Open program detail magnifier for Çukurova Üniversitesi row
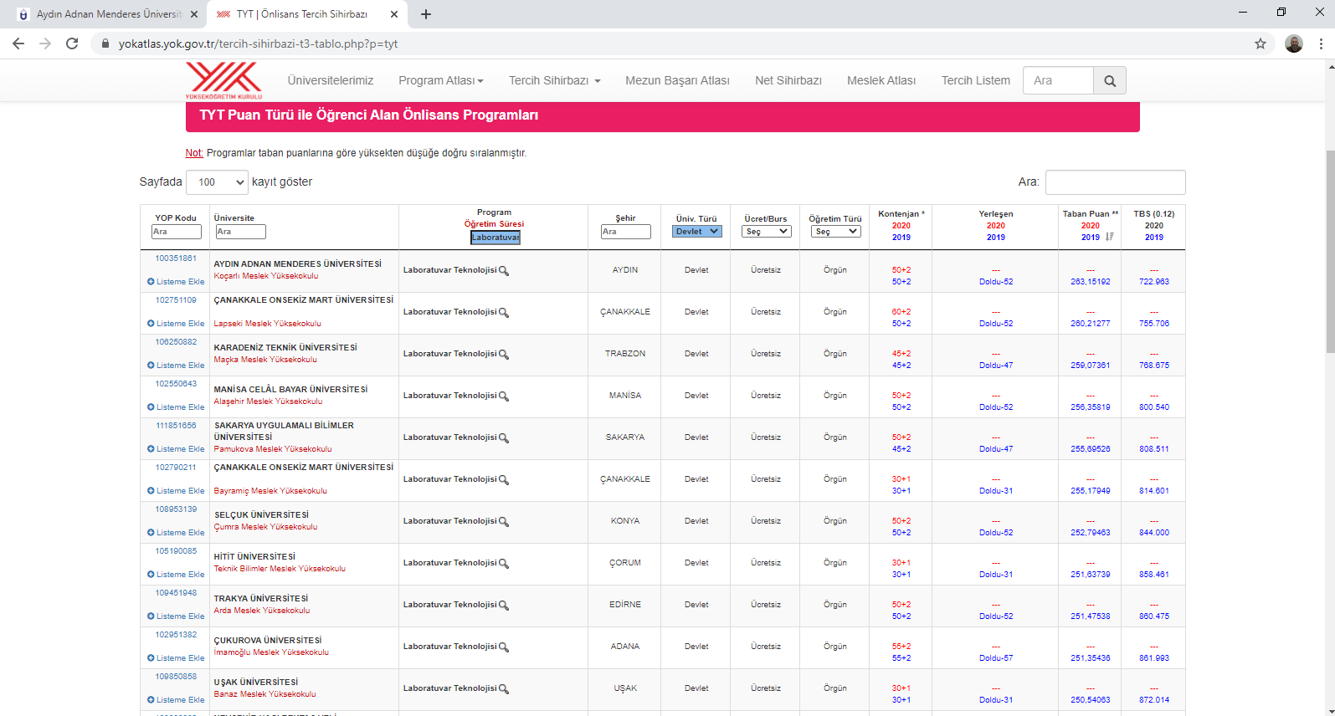 click(x=504, y=647)
